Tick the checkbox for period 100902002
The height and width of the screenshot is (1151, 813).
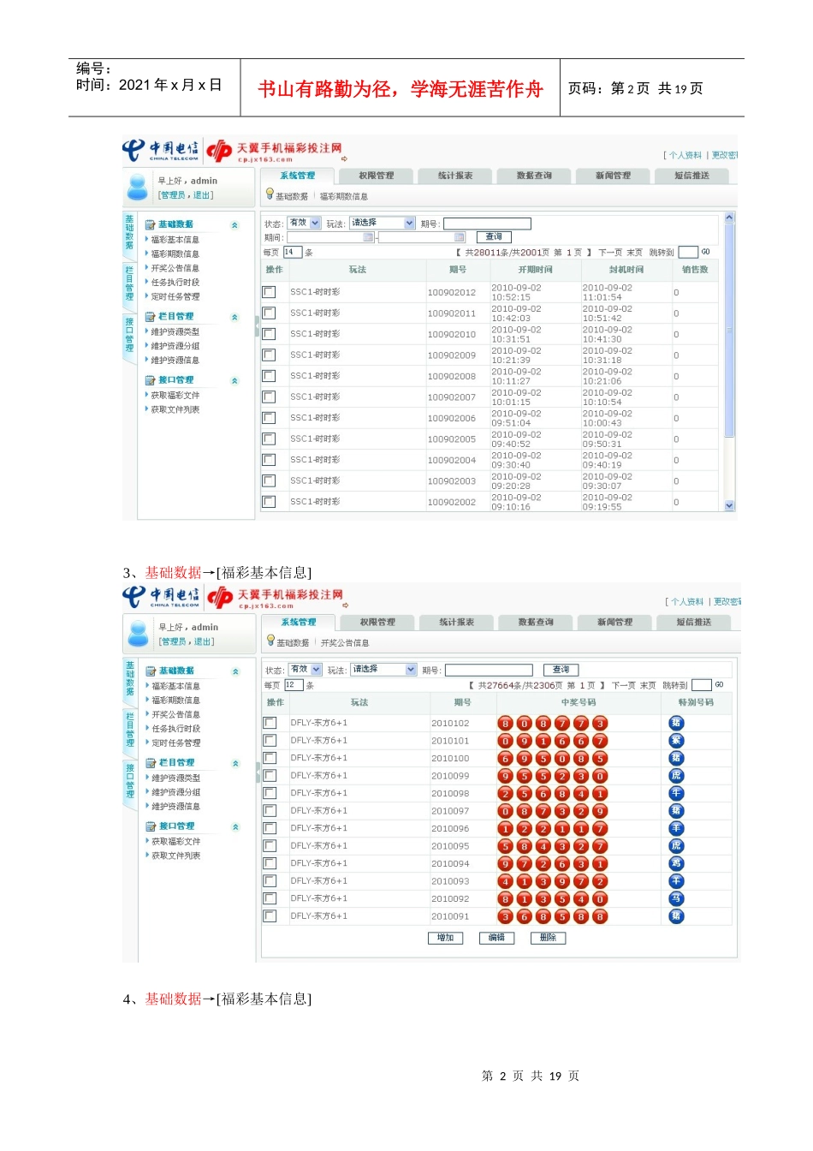[269, 502]
